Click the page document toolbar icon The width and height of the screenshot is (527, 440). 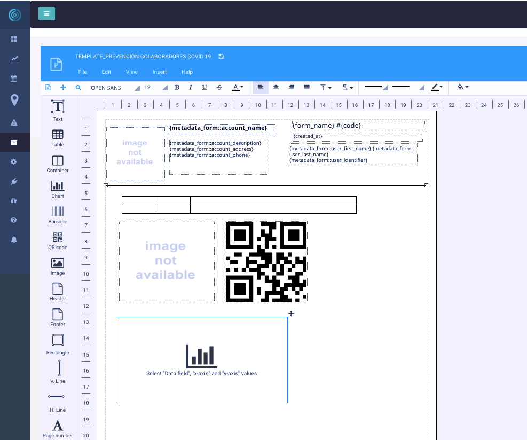(x=48, y=88)
